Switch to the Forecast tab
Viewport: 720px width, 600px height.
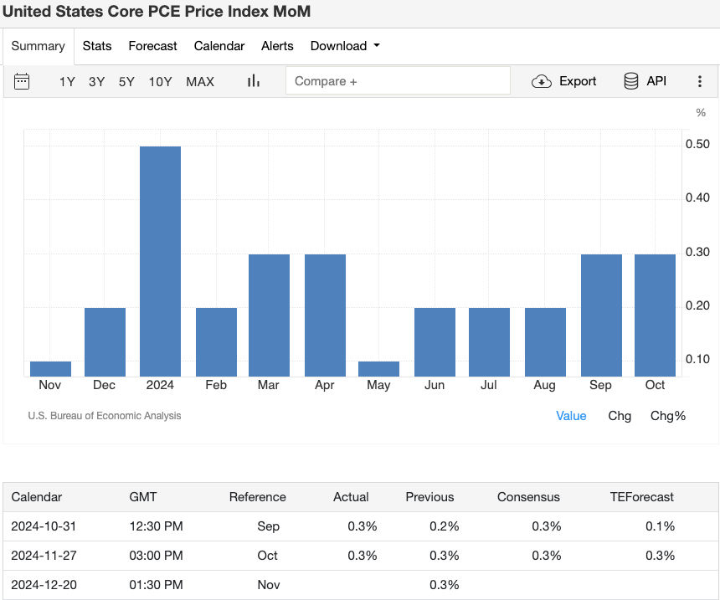152,46
